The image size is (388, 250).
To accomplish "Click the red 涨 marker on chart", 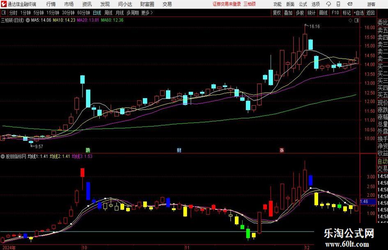I will pyautogui.click(x=282, y=150).
